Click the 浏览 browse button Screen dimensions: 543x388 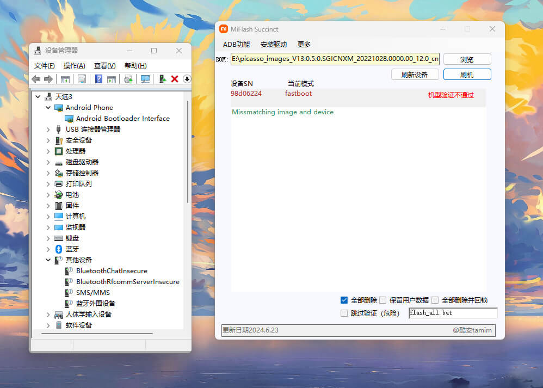coord(467,59)
